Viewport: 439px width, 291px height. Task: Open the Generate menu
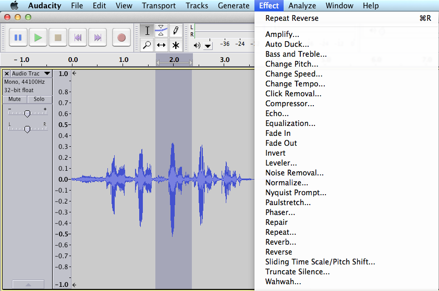coord(234,6)
